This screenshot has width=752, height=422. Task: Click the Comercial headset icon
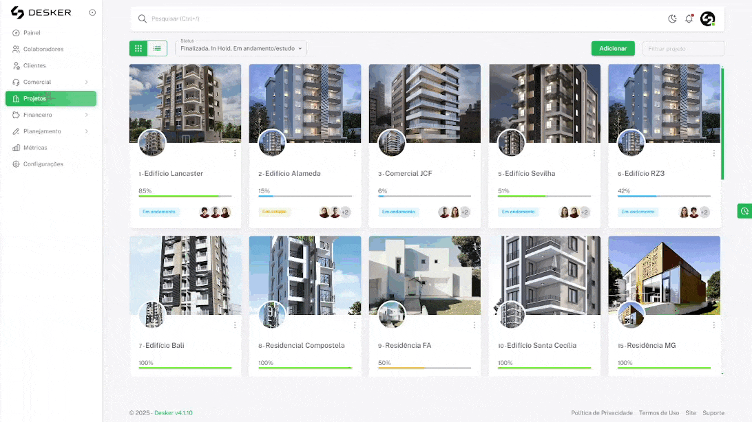tap(16, 82)
